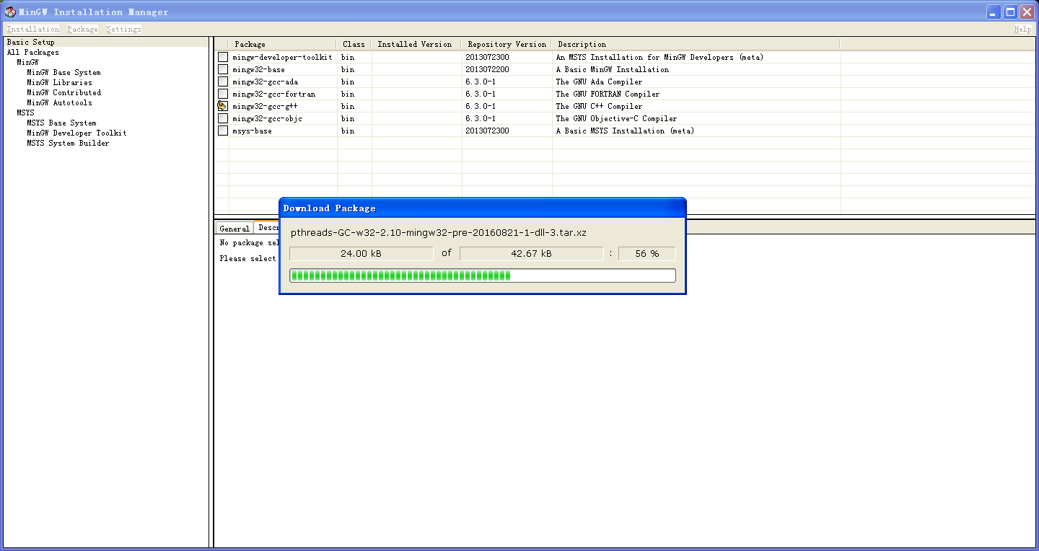
Task: Select Basic Setup in the tree
Action: click(x=31, y=42)
